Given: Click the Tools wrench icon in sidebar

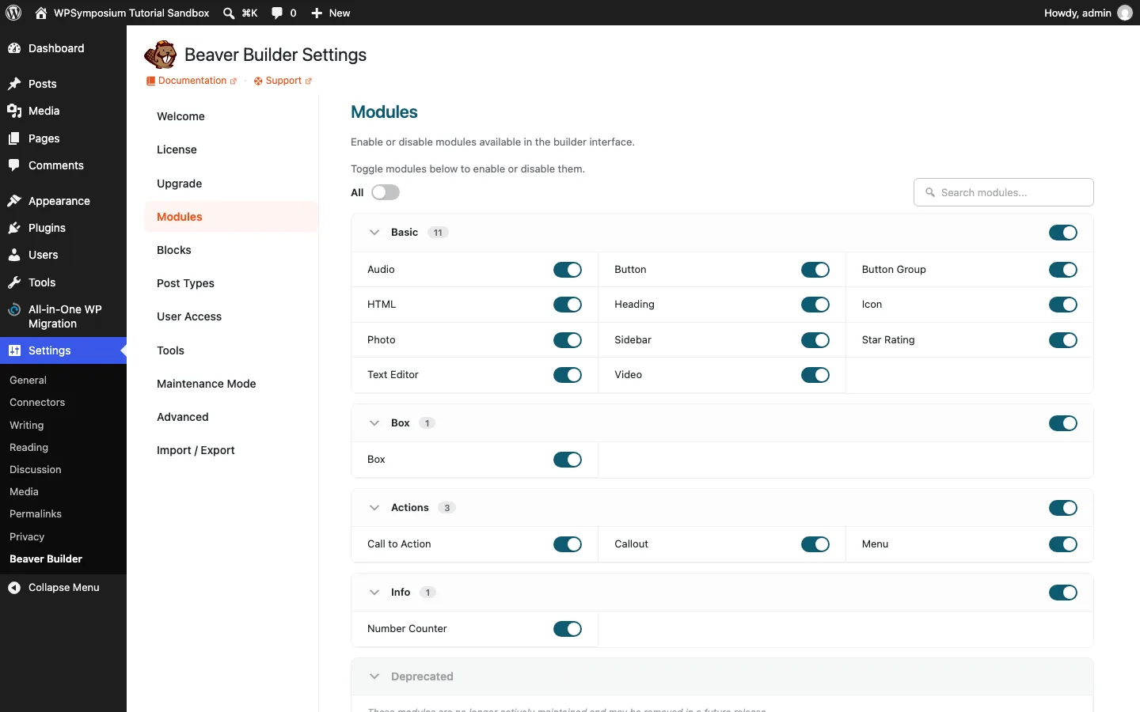Looking at the screenshot, I should tap(14, 282).
